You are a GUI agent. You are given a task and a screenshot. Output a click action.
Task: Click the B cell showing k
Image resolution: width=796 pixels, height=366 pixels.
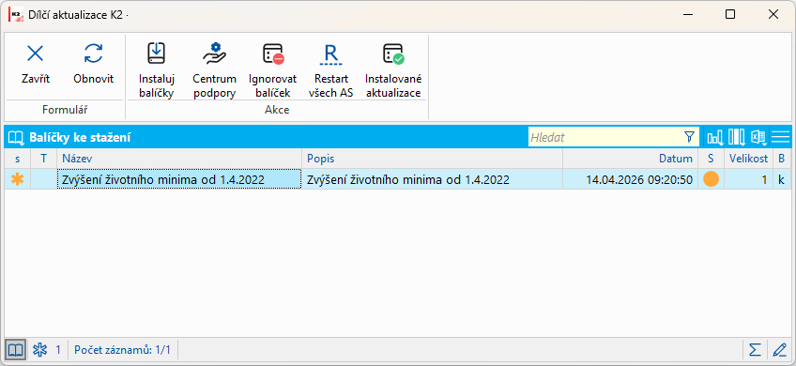pyautogui.click(x=781, y=179)
